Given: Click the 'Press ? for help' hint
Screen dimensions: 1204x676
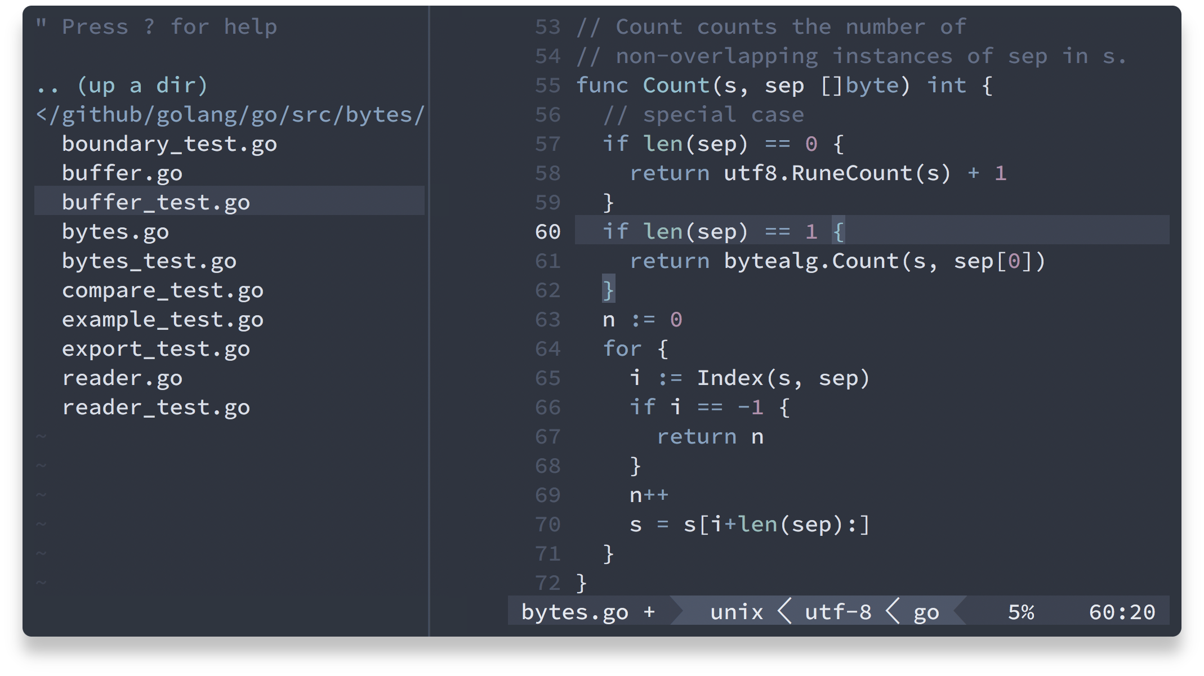Looking at the screenshot, I should (157, 27).
